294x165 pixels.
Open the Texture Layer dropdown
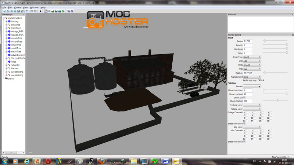pyautogui.click(x=252, y=105)
